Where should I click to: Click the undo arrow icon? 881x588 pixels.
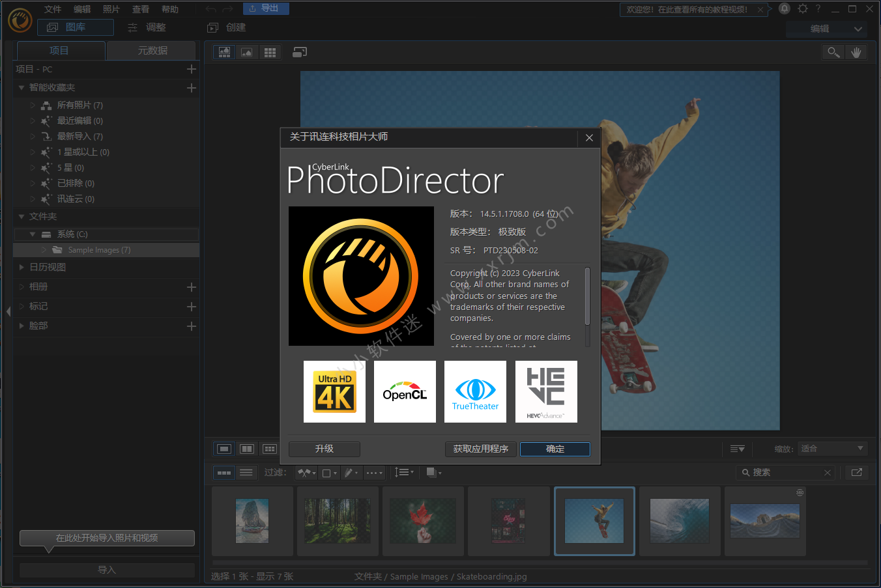(211, 9)
